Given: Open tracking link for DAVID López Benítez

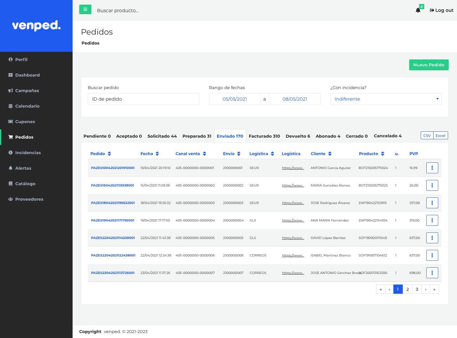Looking at the screenshot, I should (x=293, y=238).
